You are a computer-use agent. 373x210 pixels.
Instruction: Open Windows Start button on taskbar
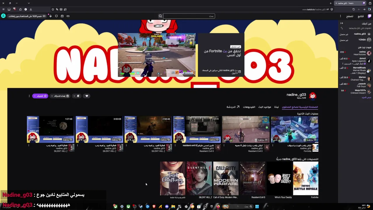(257, 206)
